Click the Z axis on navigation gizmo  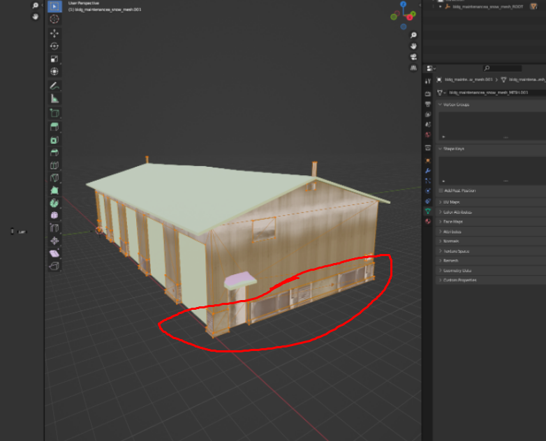pyautogui.click(x=402, y=6)
